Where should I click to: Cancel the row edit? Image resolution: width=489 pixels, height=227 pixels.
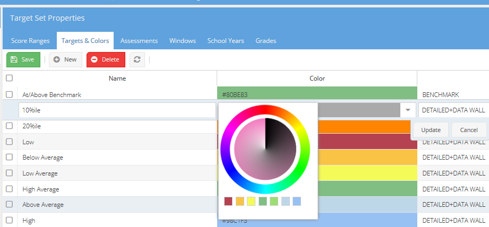469,130
